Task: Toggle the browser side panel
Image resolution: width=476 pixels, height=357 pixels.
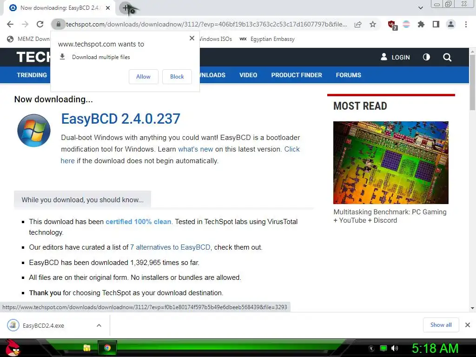Action: point(436,24)
